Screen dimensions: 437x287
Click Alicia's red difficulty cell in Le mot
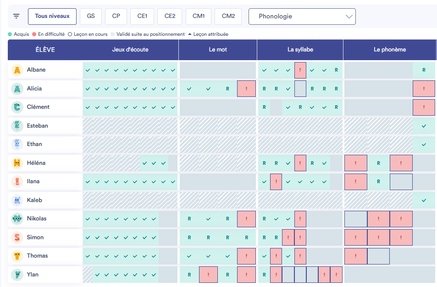(246, 89)
